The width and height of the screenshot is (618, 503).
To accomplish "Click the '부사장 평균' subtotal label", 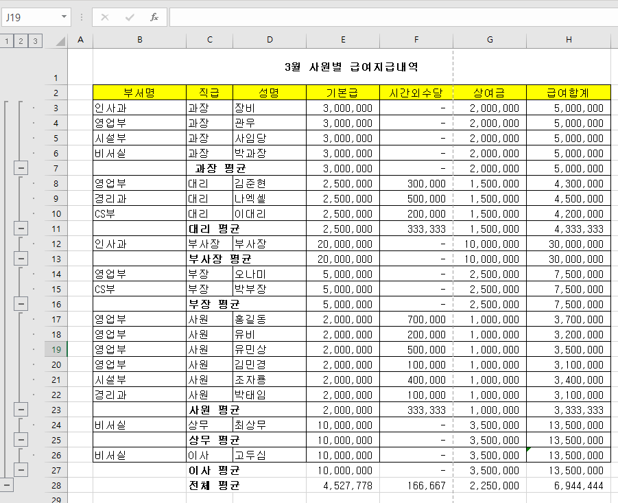I will (x=220, y=259).
